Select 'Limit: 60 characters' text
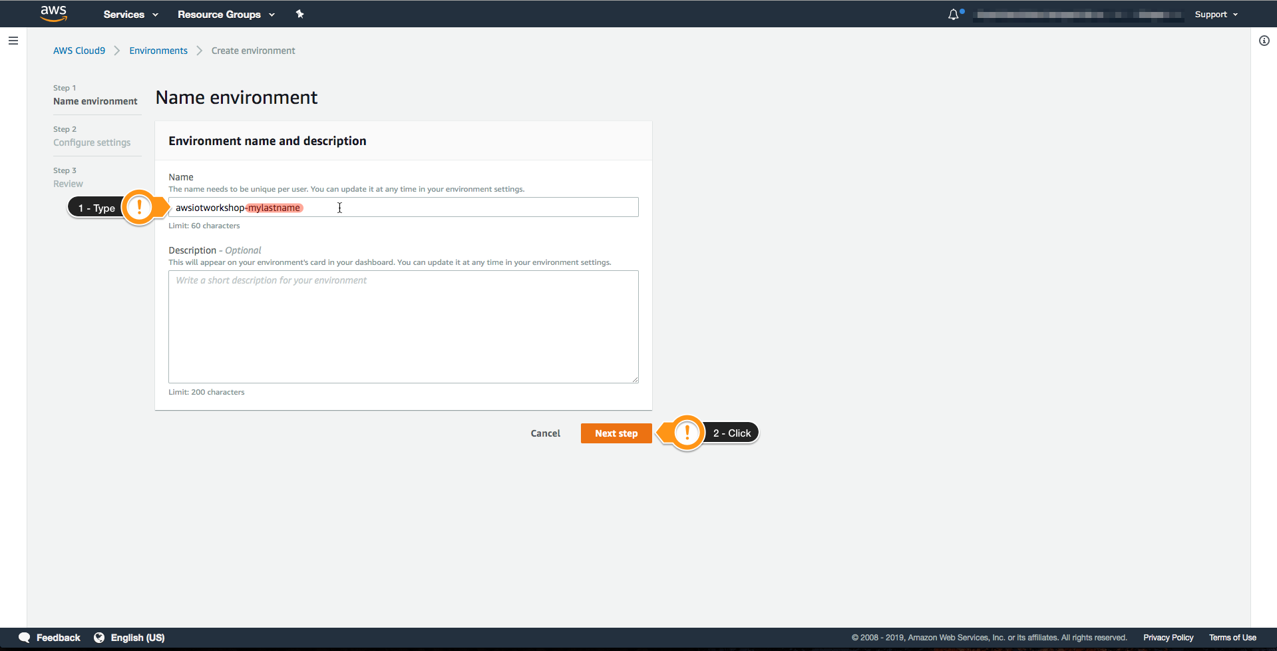This screenshot has height=651, width=1277. [204, 226]
